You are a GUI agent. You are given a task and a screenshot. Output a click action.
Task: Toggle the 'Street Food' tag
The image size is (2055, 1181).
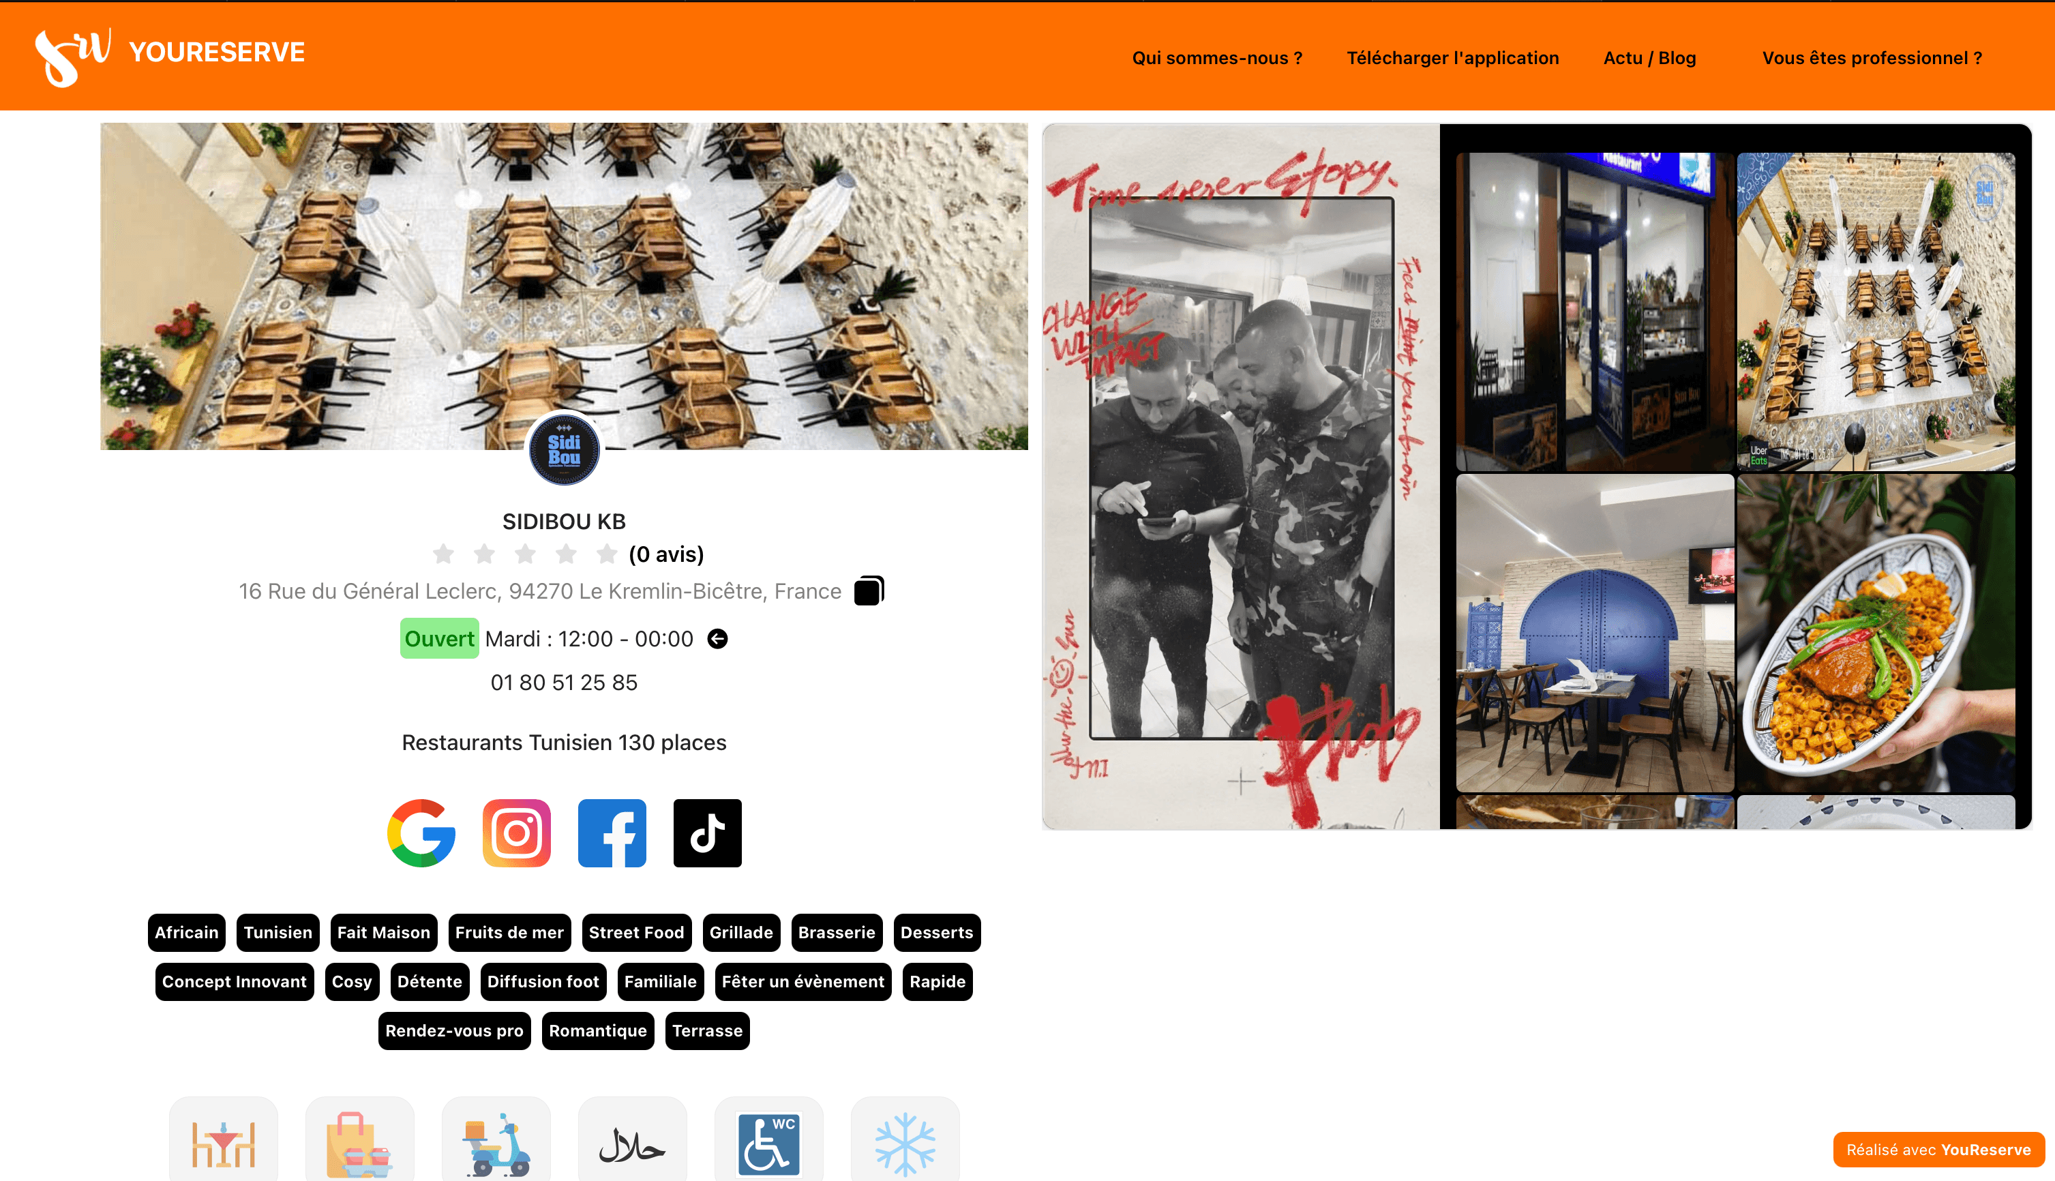[637, 933]
